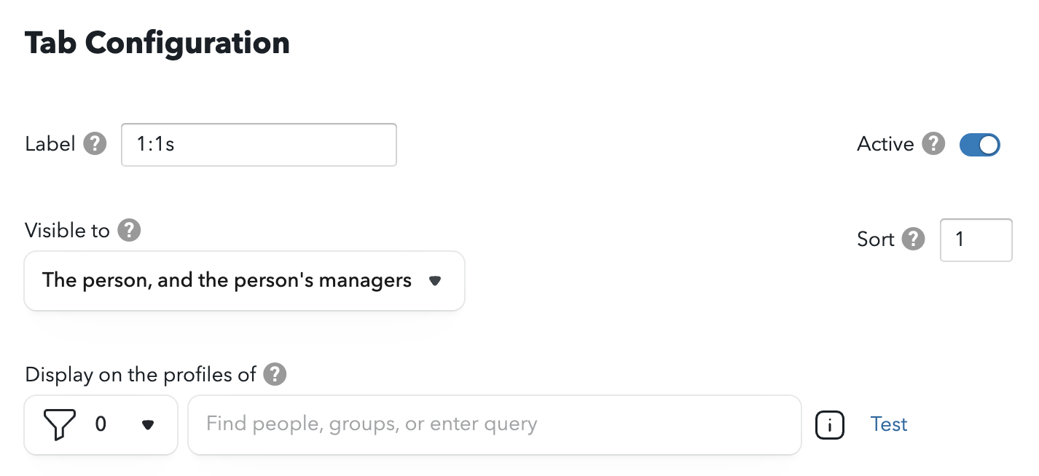Click the help icon beside Active
The height and width of the screenshot is (476, 1039).
(x=933, y=144)
